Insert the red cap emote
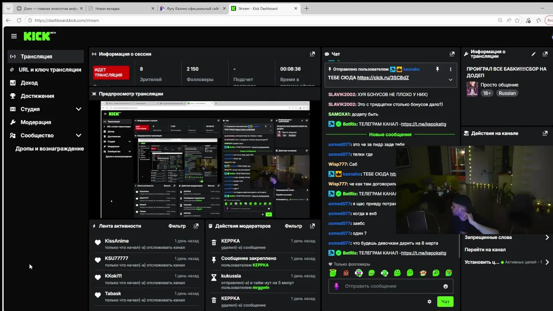Screen dimensions: 553x311 coord(423,273)
